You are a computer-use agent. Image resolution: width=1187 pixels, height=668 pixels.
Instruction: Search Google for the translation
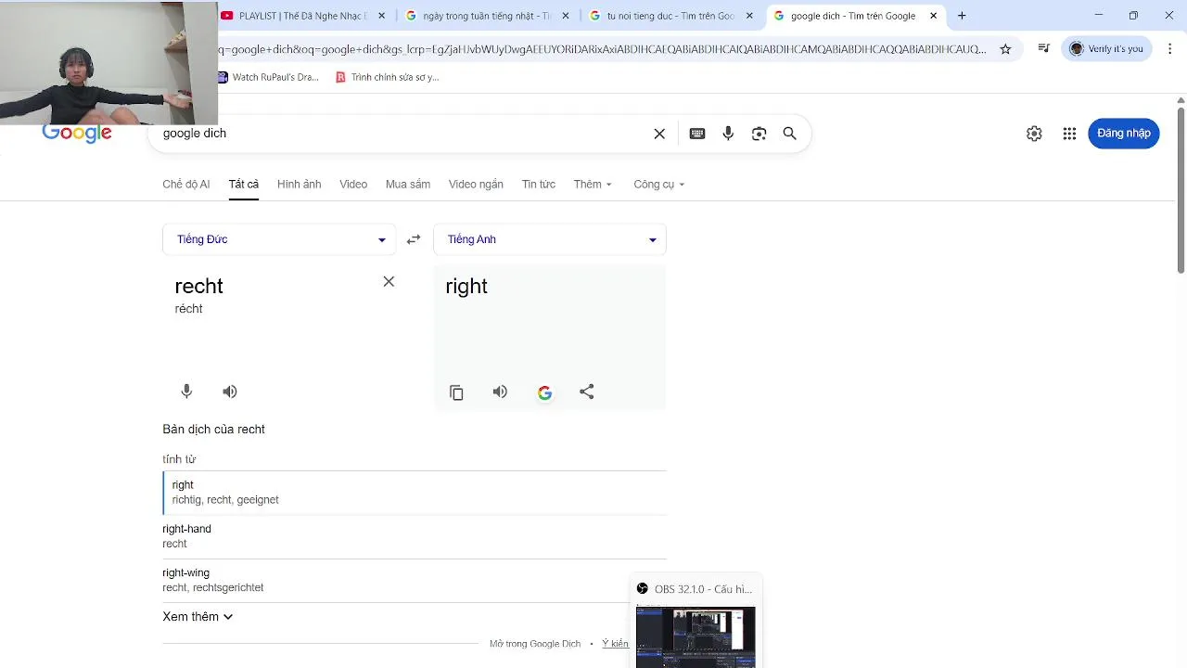pos(544,392)
